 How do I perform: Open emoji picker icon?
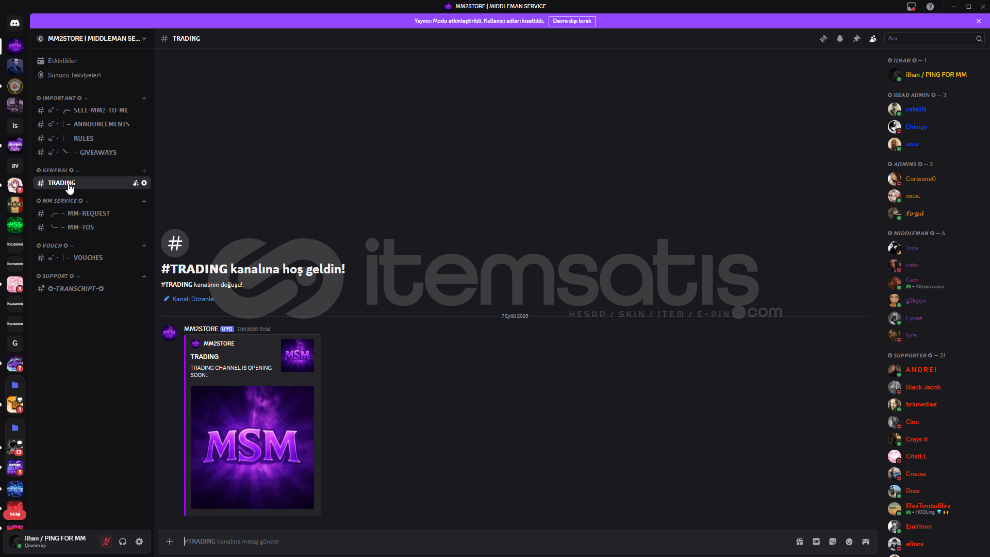point(849,542)
